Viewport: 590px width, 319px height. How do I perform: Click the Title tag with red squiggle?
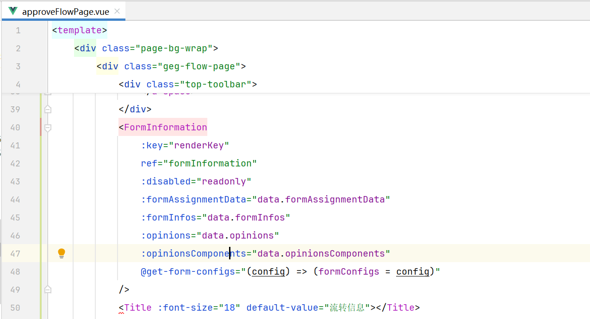[137, 307]
